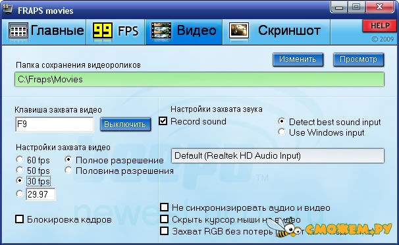Uncheck the Record sound checkbox
The height and width of the screenshot is (245, 399).
pos(163,121)
